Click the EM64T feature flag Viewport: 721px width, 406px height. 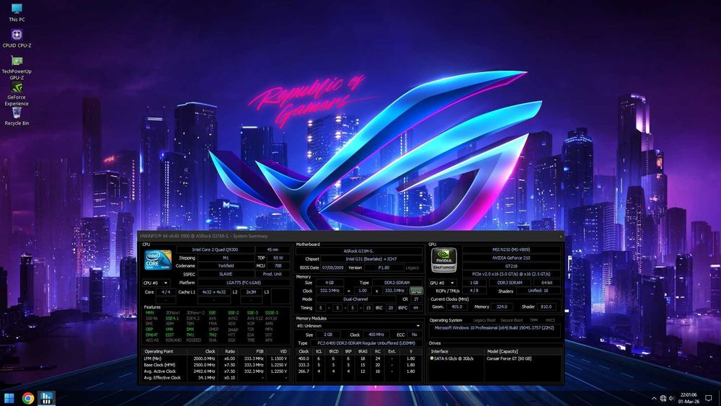pyautogui.click(x=151, y=335)
